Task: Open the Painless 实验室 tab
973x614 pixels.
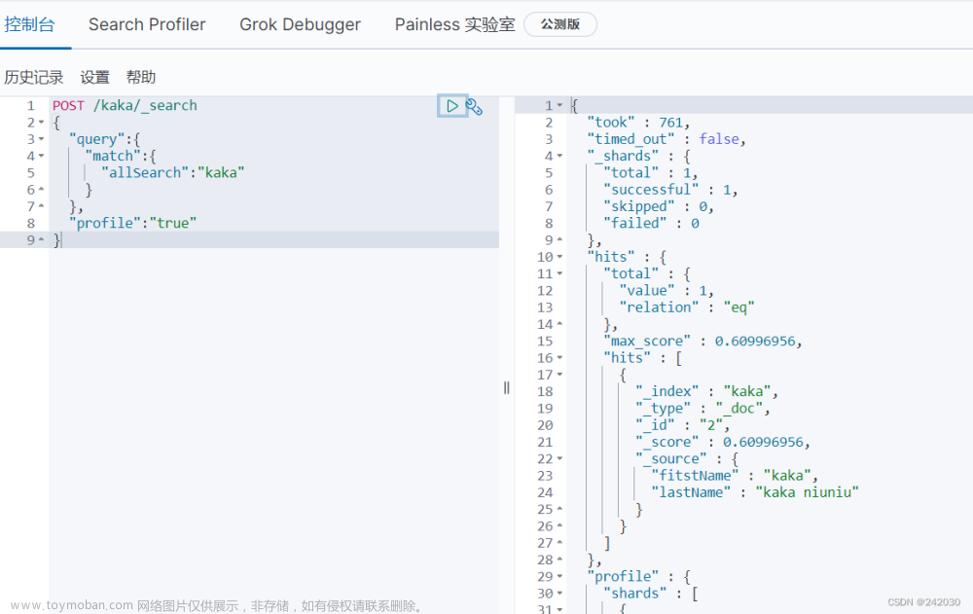Action: click(454, 25)
